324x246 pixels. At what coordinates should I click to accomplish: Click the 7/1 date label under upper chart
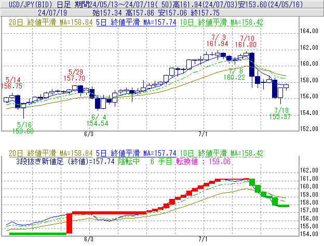tap(203, 134)
